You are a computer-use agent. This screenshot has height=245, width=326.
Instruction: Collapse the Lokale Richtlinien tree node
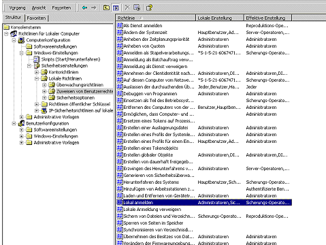click(37, 79)
